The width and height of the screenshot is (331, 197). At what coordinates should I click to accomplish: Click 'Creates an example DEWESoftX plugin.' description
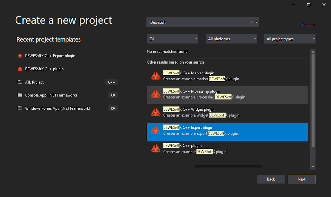coord(195,151)
